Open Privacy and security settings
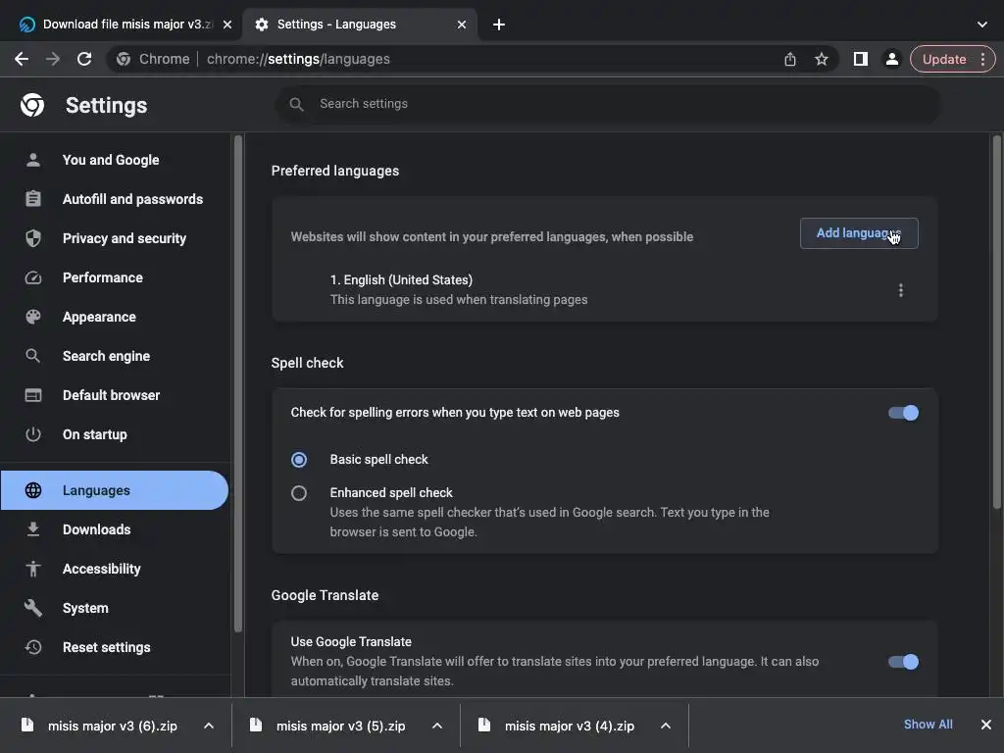Screen dimensions: 1004x753 [x=124, y=238]
